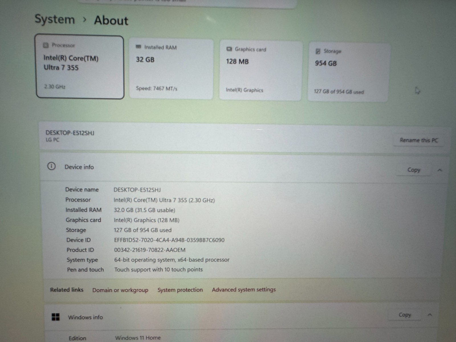456x342 pixels.
Task: Click the 2.30 GHz text in Processor card
Action: [55, 86]
